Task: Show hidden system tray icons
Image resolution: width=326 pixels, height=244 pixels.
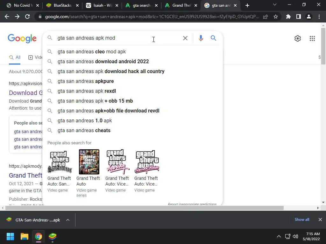Action: pos(279,236)
